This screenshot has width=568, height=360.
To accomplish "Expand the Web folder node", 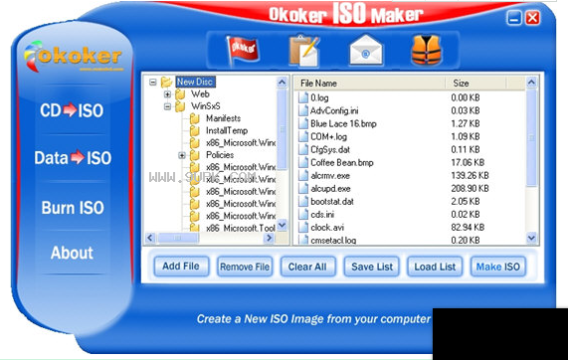I will pyautogui.click(x=167, y=94).
